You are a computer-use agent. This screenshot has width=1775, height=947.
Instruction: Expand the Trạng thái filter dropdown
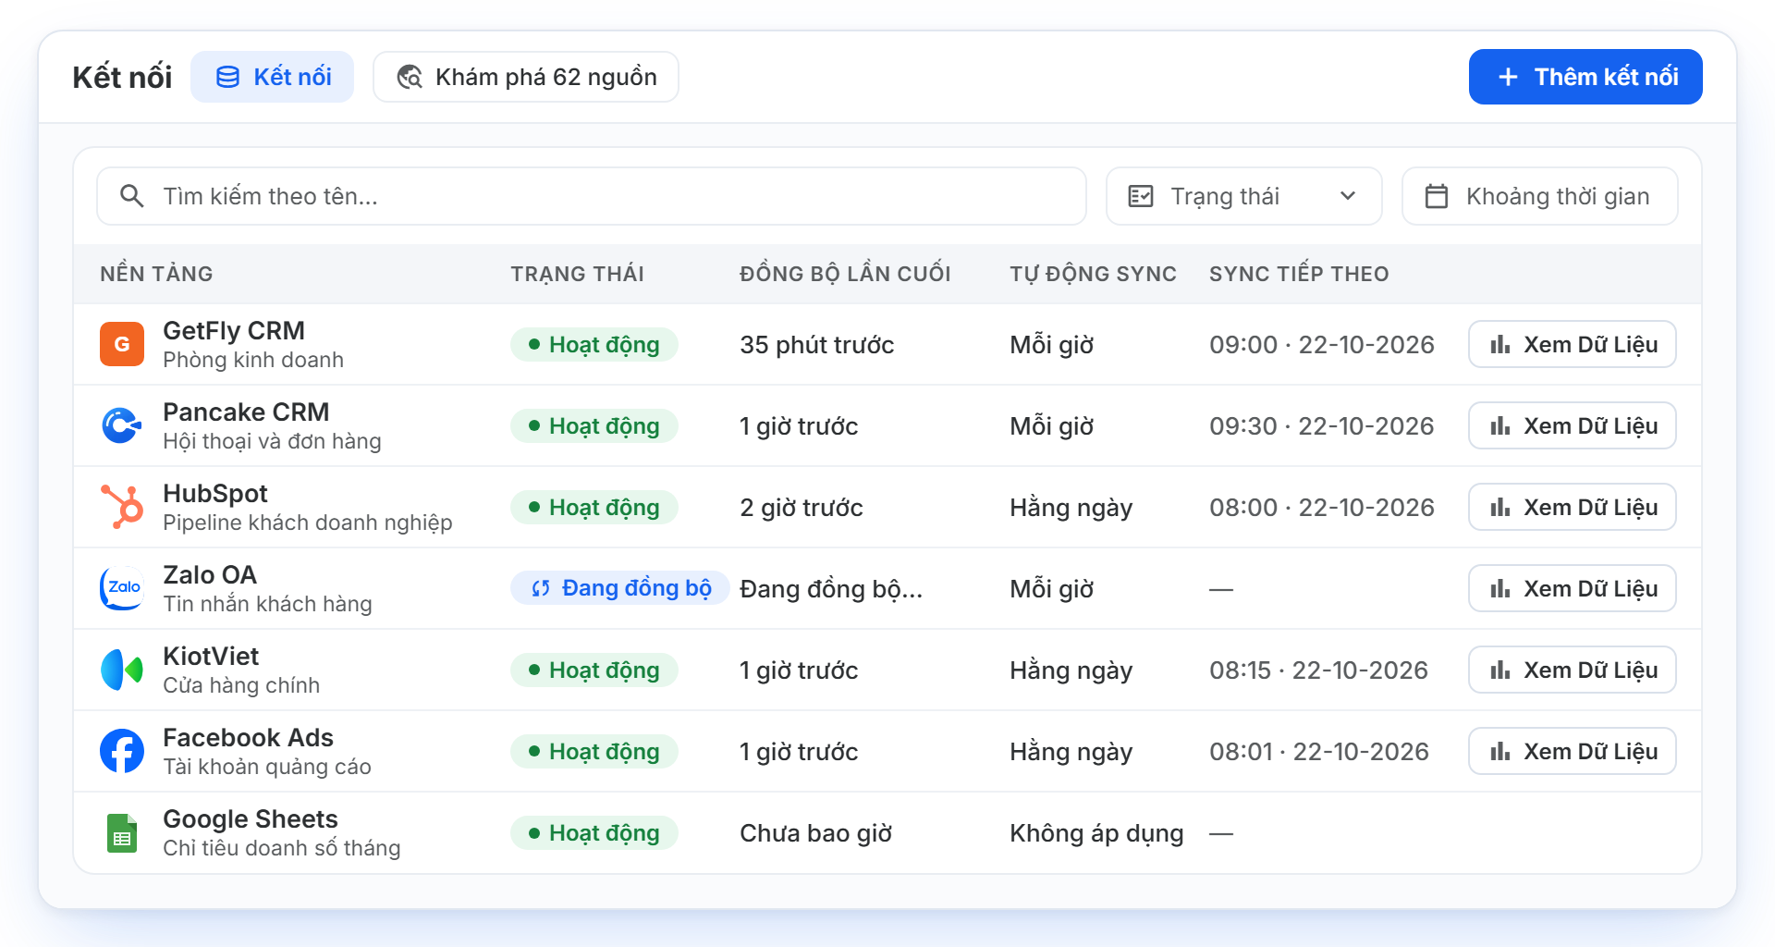1244,196
